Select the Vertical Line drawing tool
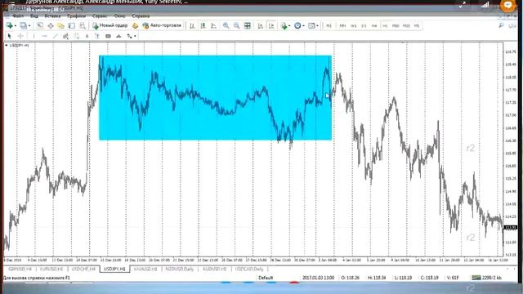Screen dimensions: 523x294 34,36
